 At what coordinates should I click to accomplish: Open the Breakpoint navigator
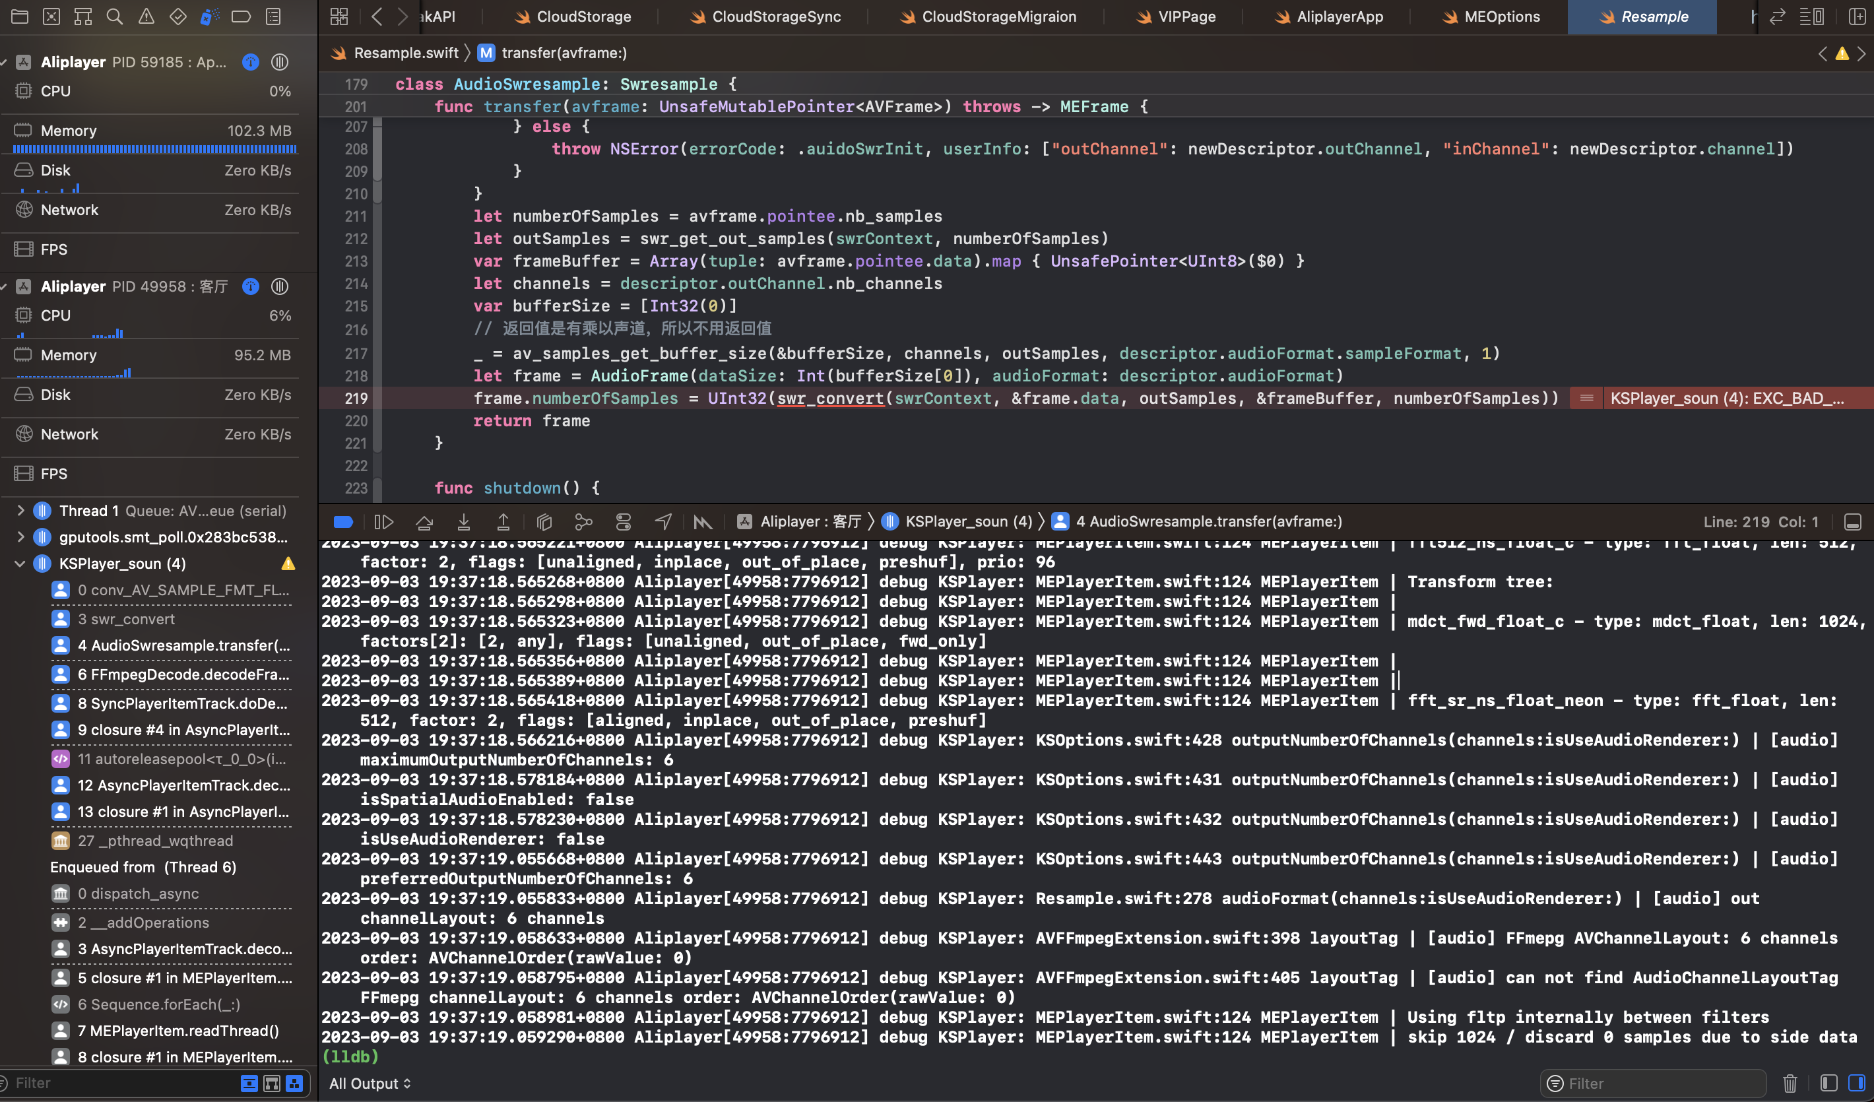coord(241,16)
